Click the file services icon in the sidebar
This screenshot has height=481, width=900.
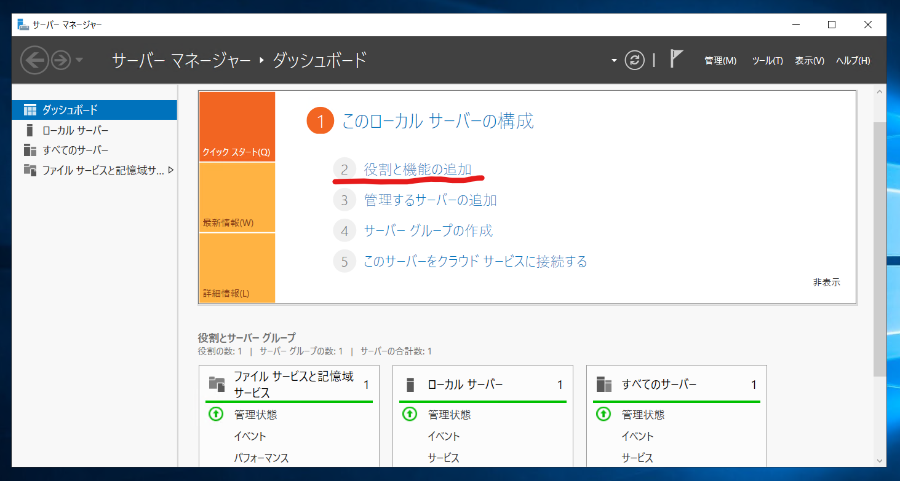pos(30,170)
